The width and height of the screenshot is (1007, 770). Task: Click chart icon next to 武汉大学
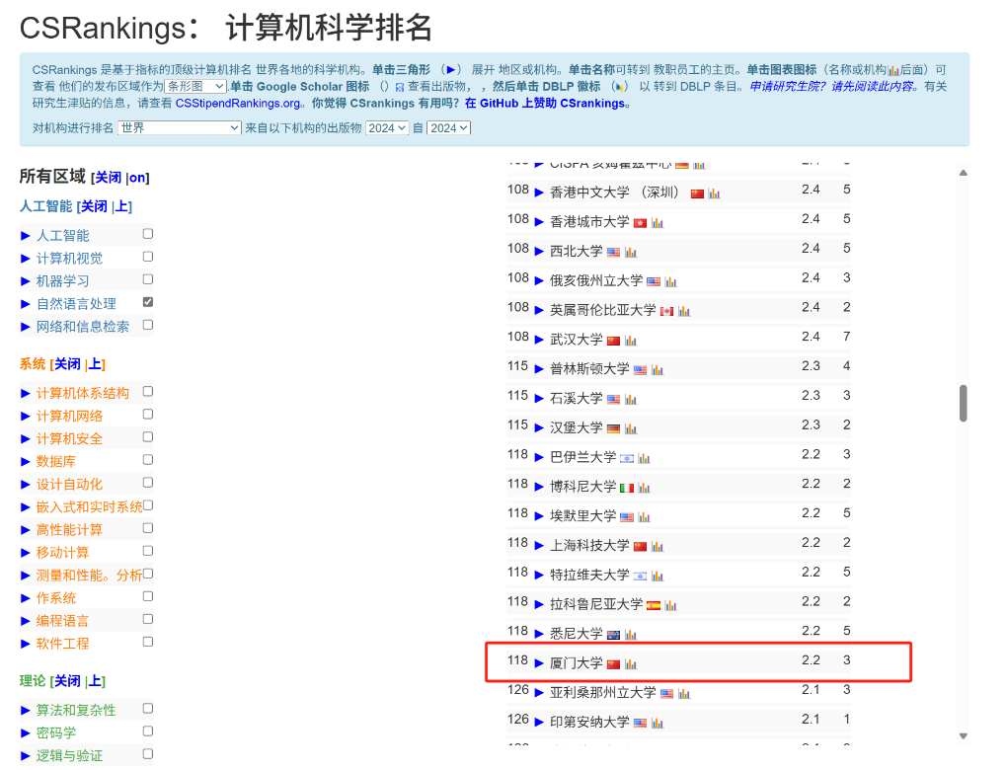coord(631,341)
